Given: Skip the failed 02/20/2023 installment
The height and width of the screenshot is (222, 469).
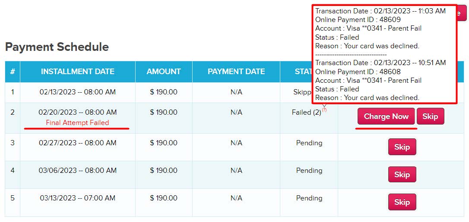Looking at the screenshot, I should coord(431,116).
